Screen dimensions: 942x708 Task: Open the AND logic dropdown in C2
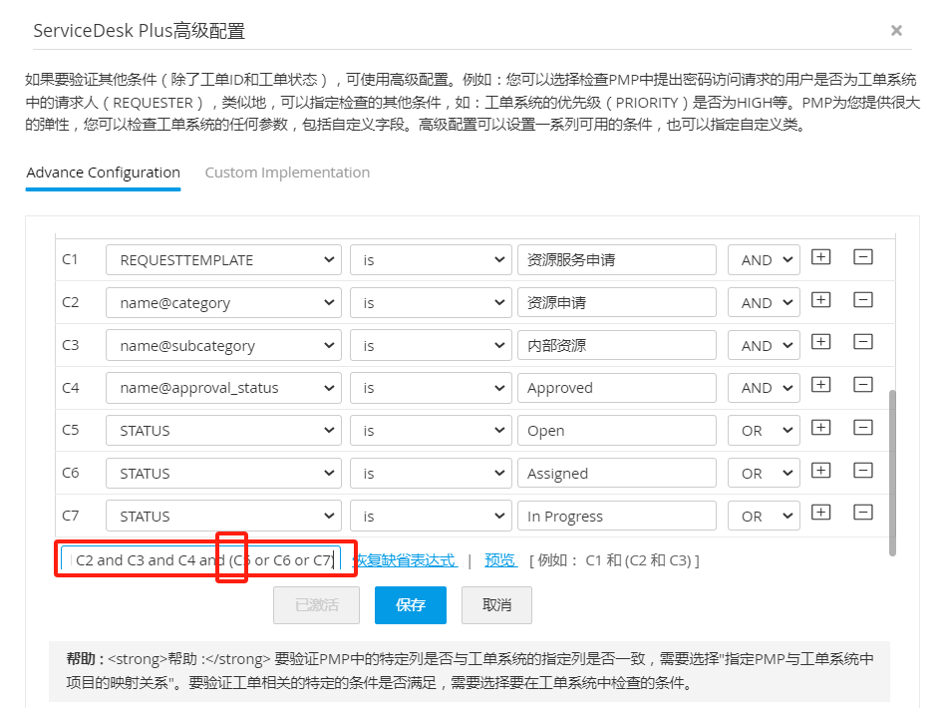(x=764, y=302)
